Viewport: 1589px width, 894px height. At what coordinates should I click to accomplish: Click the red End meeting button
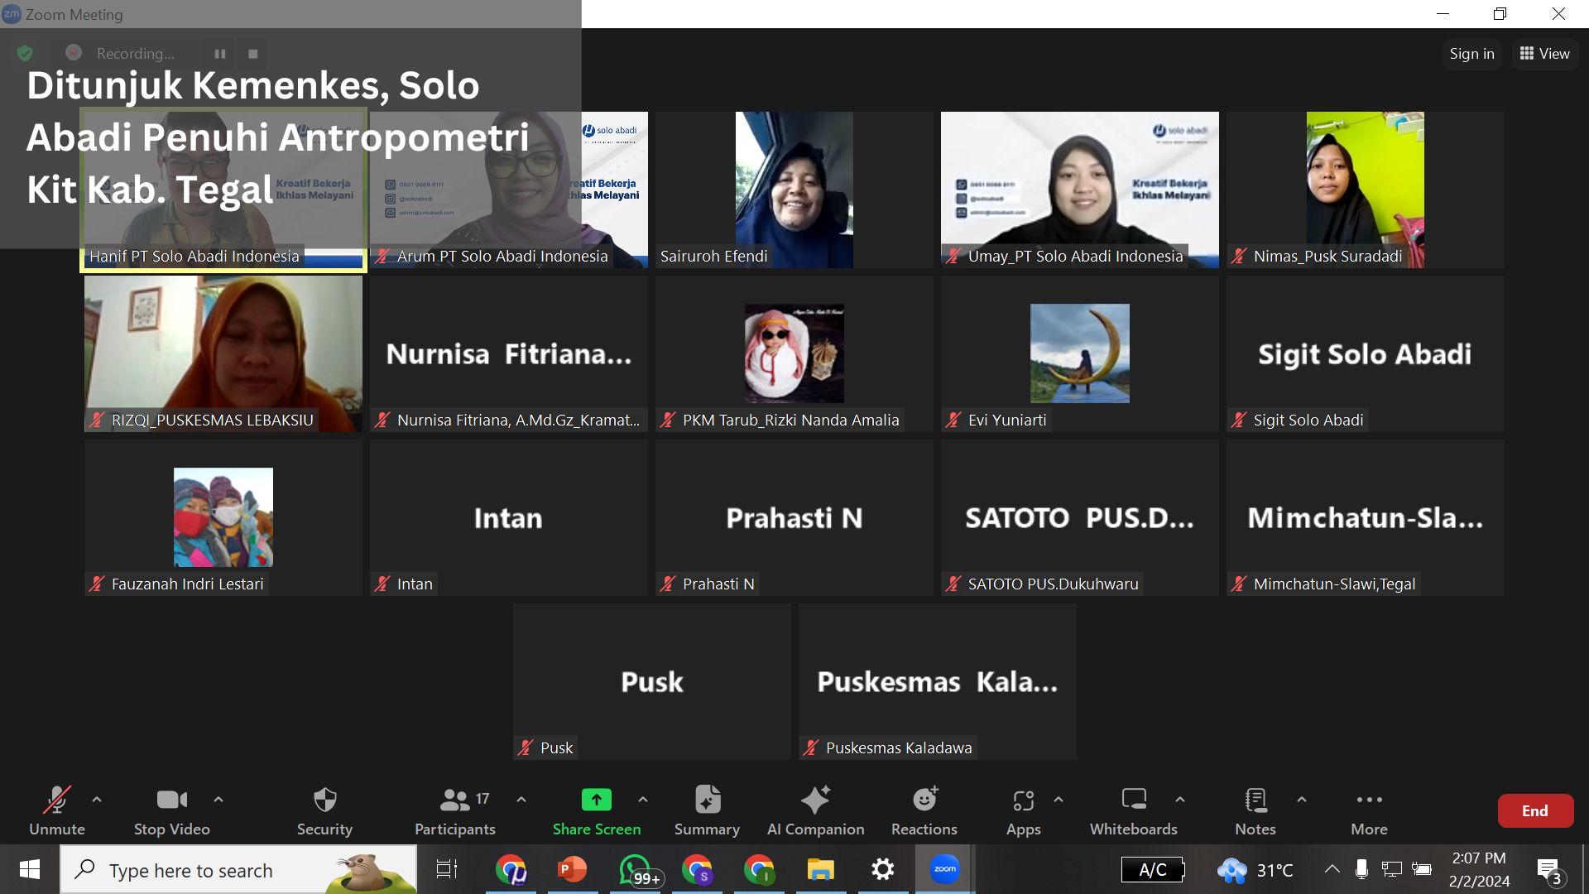point(1535,811)
